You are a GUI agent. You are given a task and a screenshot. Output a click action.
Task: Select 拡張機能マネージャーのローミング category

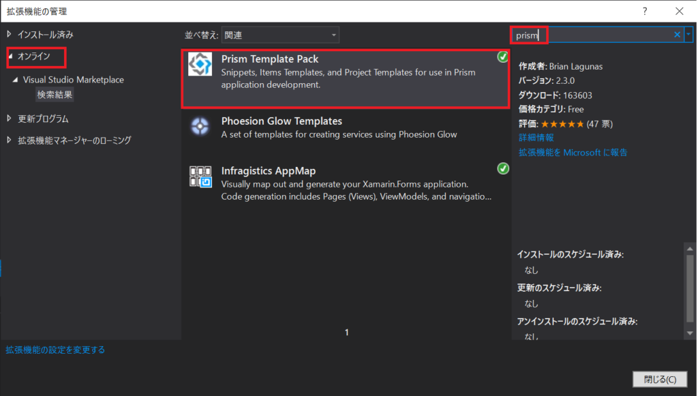coord(74,140)
